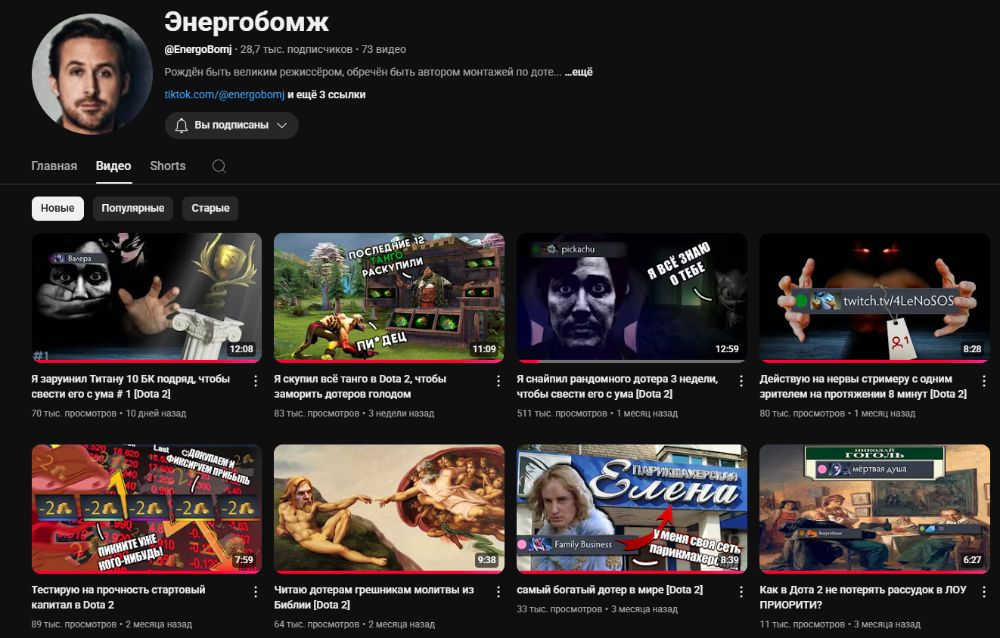Click 11 тыс. просмотров • 3 месяца назад
The height and width of the screenshot is (638, 1000).
(840, 624)
